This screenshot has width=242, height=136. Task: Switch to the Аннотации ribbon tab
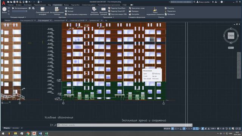(28, 5)
